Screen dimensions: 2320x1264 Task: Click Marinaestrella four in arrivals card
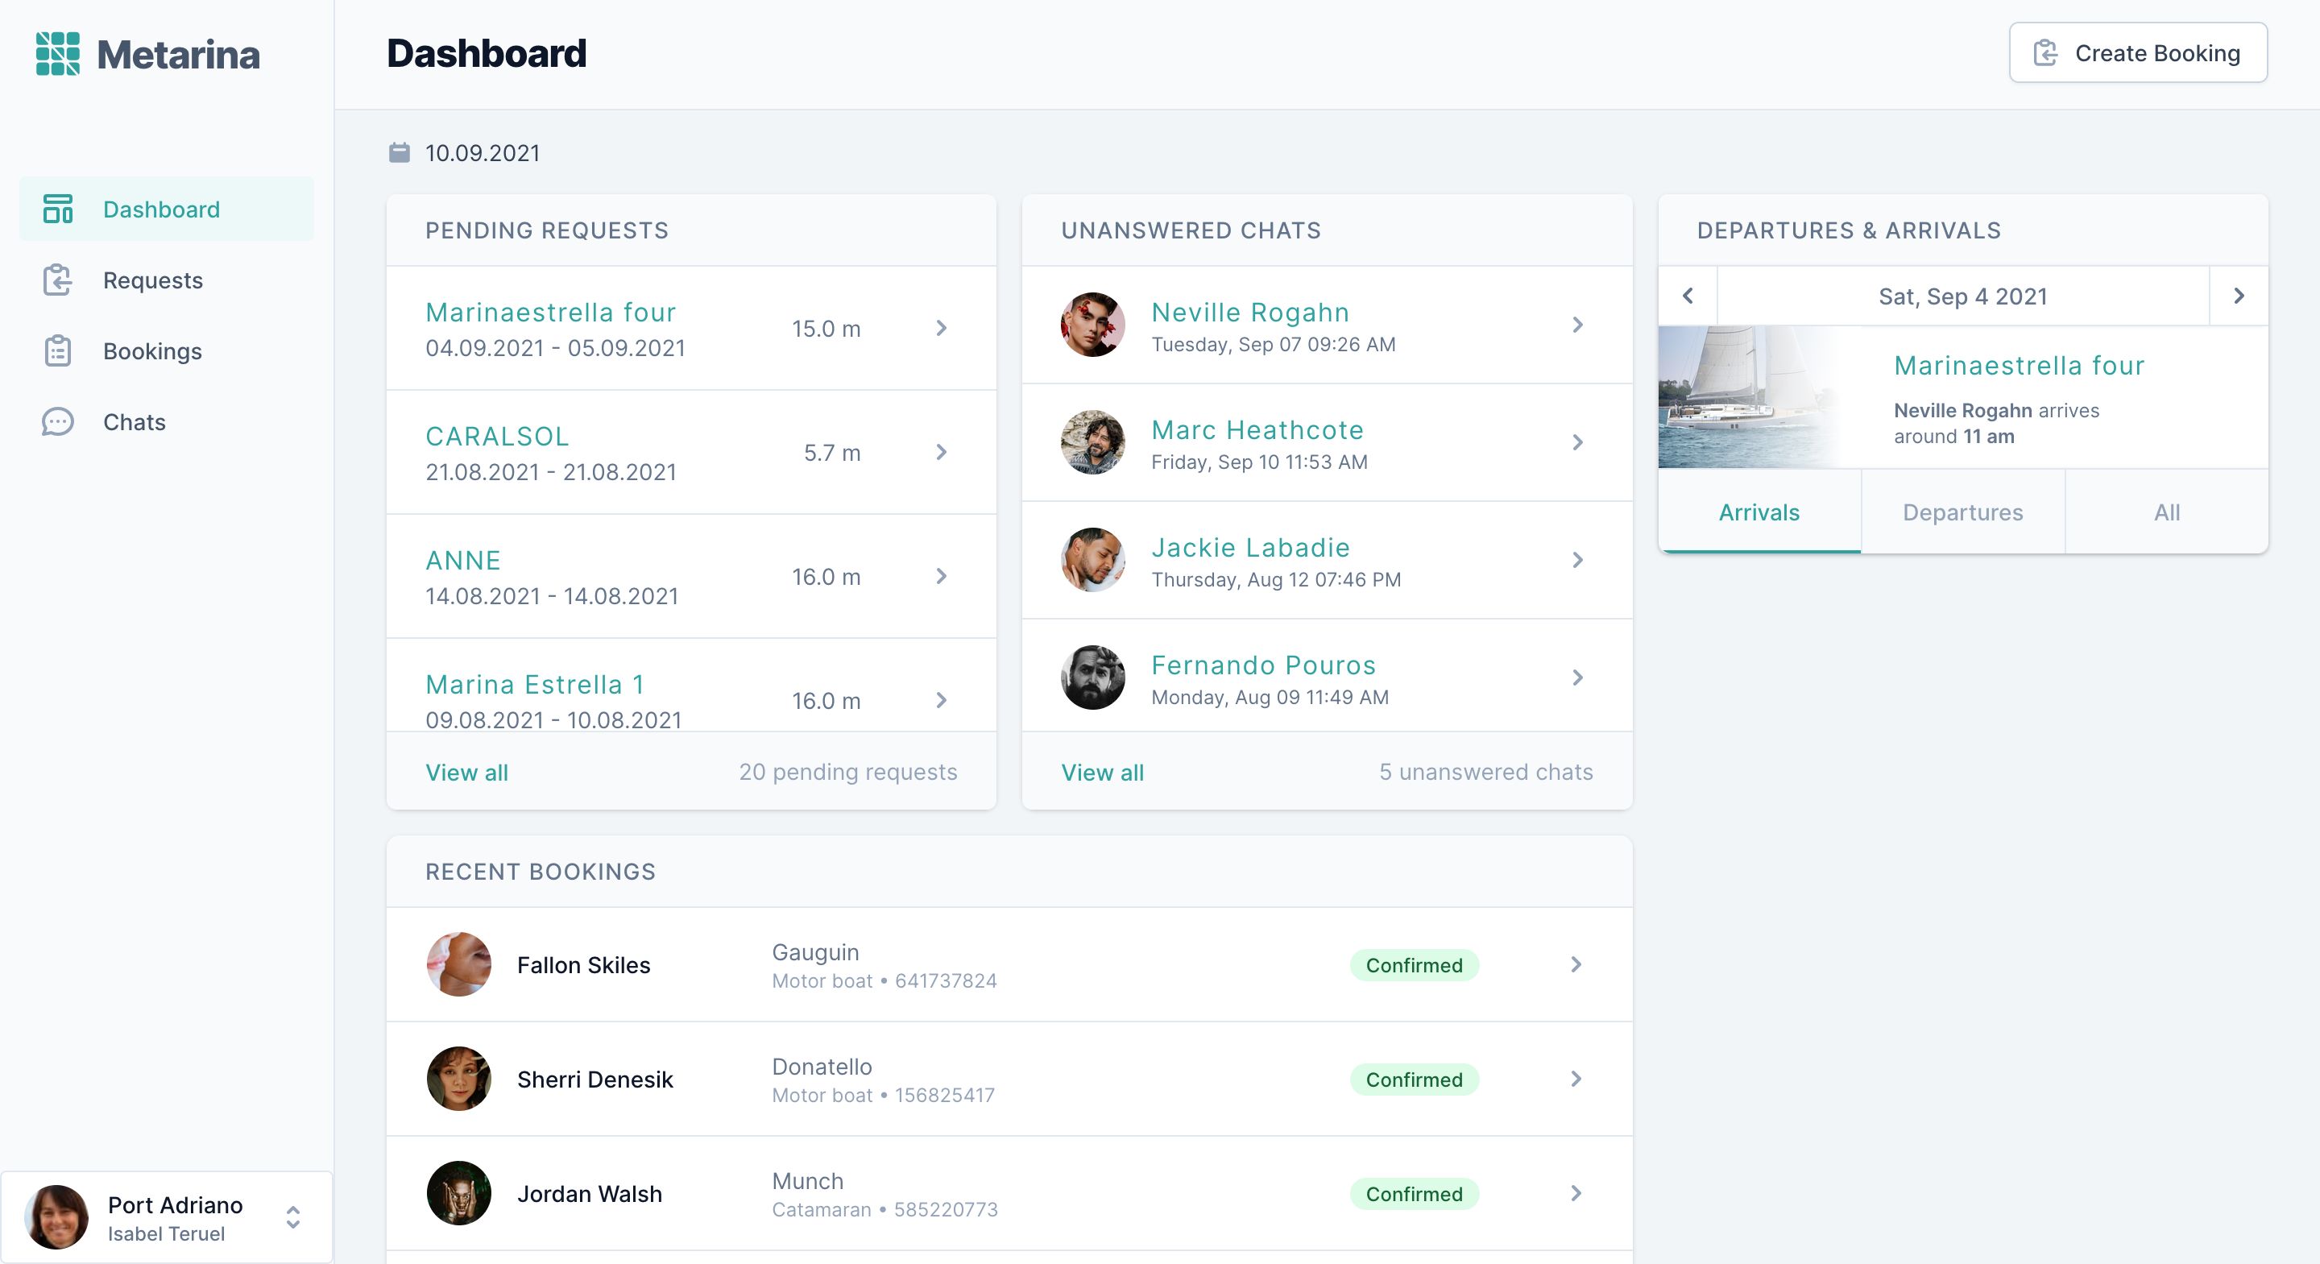[x=2020, y=365]
